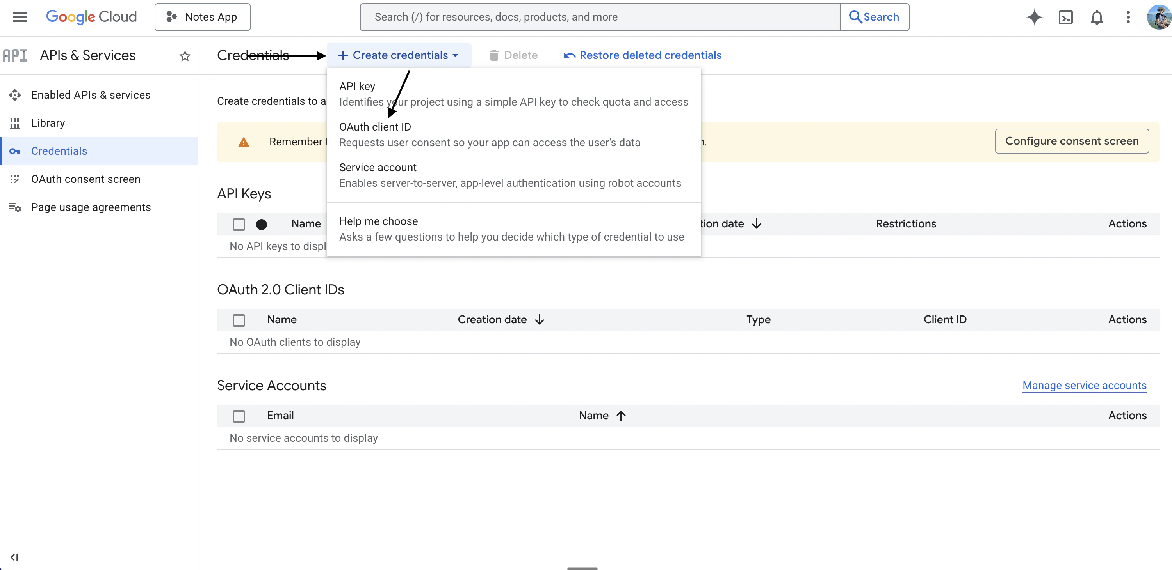The height and width of the screenshot is (570, 1172).
Task: Click Configure consent screen button
Action: pyautogui.click(x=1072, y=141)
